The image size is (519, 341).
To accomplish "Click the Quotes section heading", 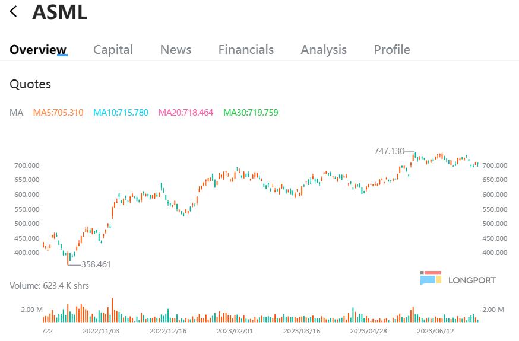I will click(30, 84).
